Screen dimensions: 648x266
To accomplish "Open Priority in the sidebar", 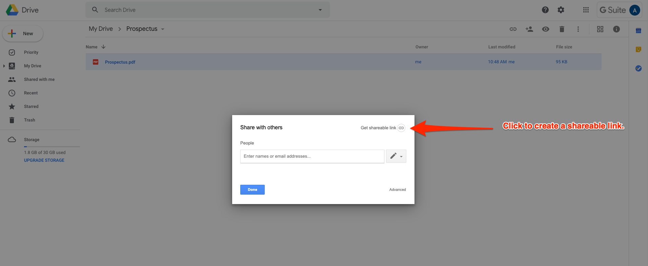I will (x=31, y=52).
